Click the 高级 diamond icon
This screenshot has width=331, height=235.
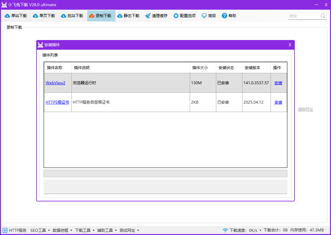pos(204,16)
